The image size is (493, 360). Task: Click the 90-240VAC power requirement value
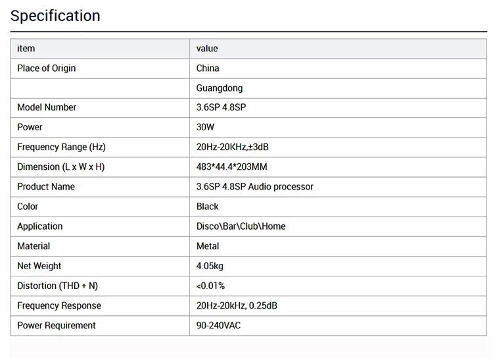(x=218, y=326)
